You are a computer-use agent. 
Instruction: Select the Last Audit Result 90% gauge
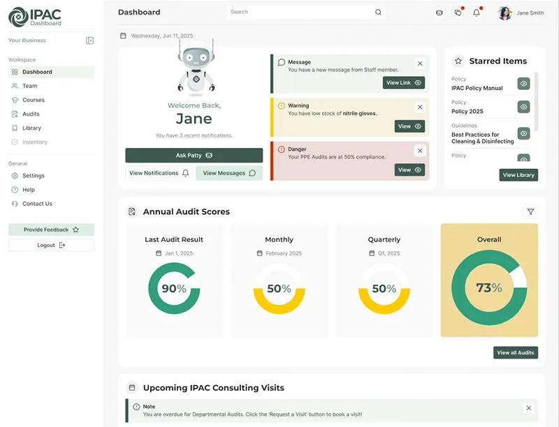click(174, 288)
